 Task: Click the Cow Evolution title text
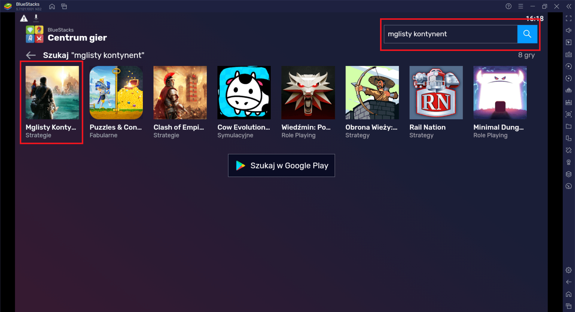[243, 127]
